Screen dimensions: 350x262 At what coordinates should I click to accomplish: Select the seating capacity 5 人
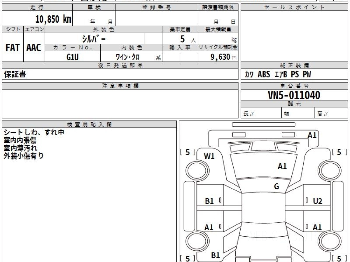[x=188, y=39]
